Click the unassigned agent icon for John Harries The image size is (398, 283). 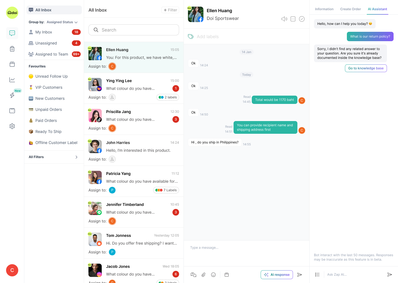tap(112, 159)
